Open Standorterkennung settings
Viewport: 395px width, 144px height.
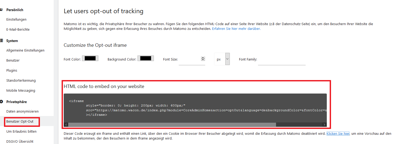pos(21,80)
